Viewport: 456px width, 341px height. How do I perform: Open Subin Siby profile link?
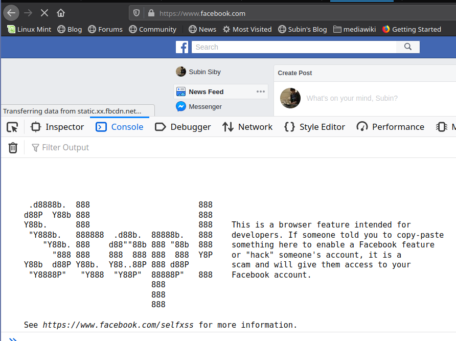[x=204, y=72]
